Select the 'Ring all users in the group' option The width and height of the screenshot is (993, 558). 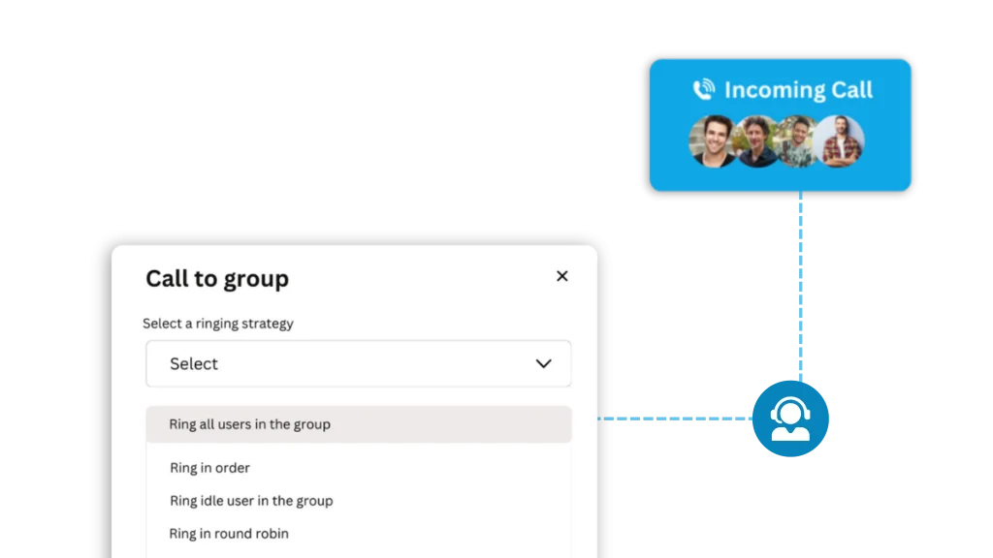pyautogui.click(x=250, y=424)
